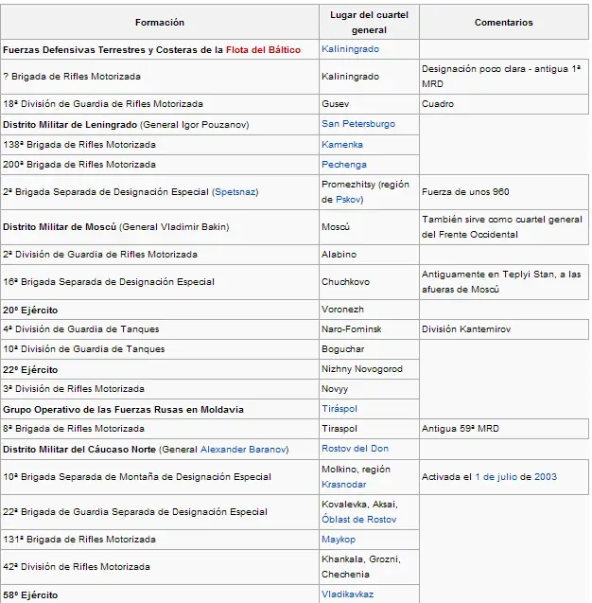Open the Flota del Báltico red link

click(263, 50)
